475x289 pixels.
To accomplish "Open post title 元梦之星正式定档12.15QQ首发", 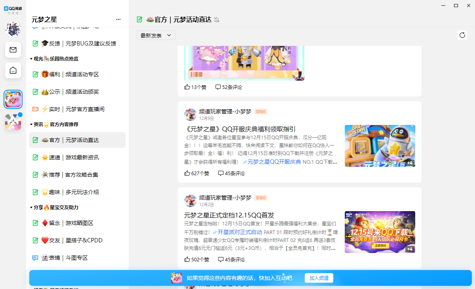I will click(229, 215).
